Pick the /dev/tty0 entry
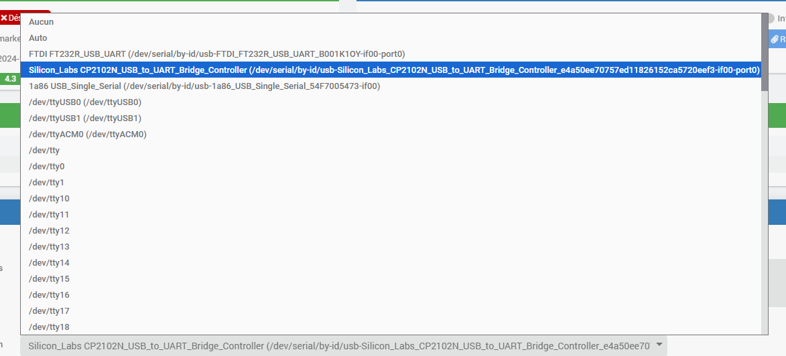Screen dimensions: 786x356 (391, 166)
